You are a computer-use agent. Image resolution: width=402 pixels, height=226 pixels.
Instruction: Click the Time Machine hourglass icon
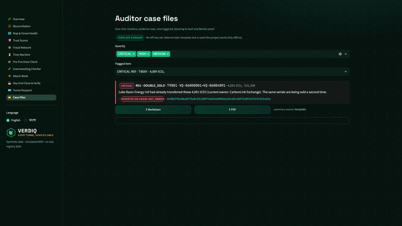click(x=9, y=55)
